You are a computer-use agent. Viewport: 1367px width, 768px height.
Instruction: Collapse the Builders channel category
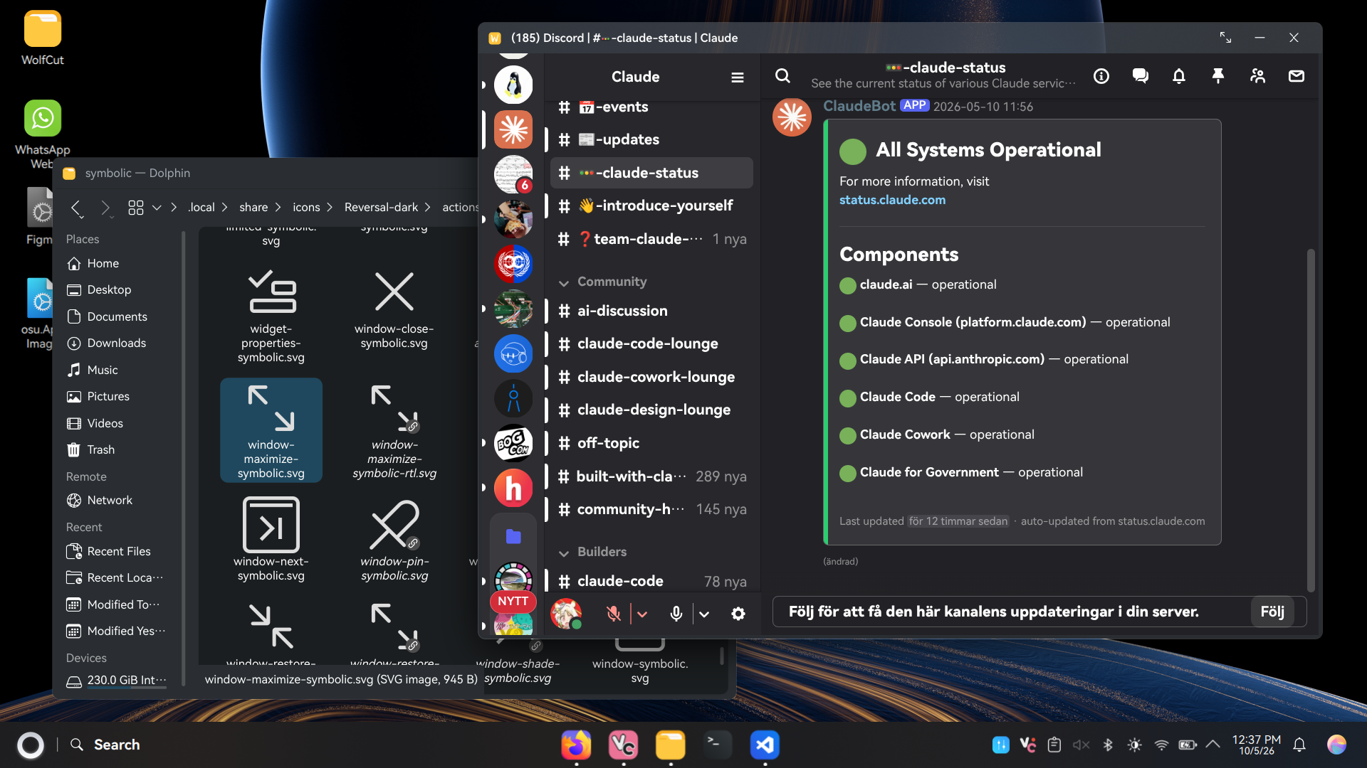[x=593, y=552]
